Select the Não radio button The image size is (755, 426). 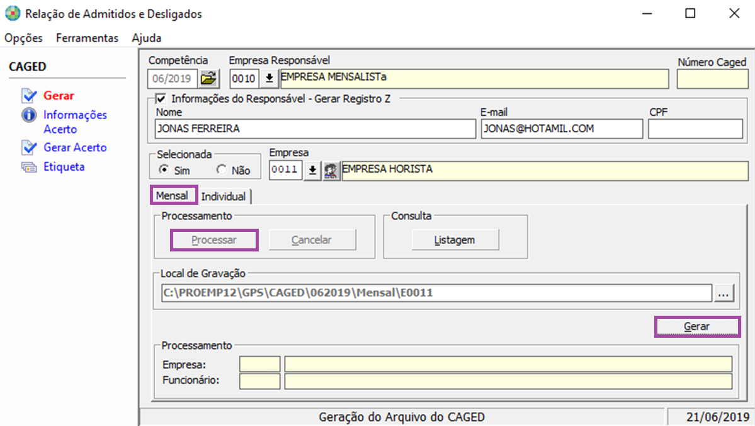point(221,170)
